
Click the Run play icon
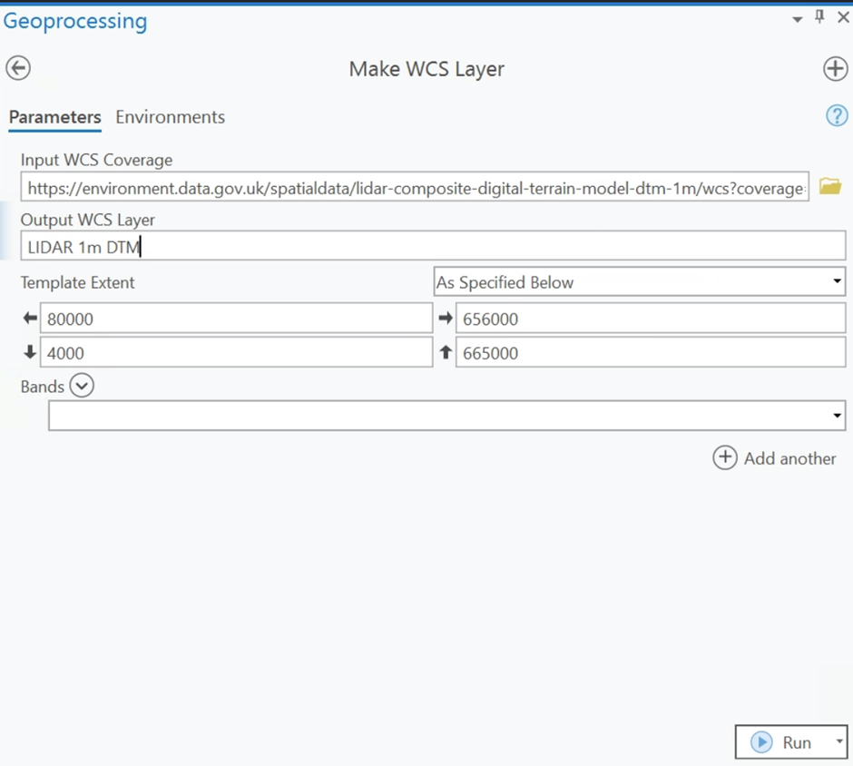tap(761, 742)
